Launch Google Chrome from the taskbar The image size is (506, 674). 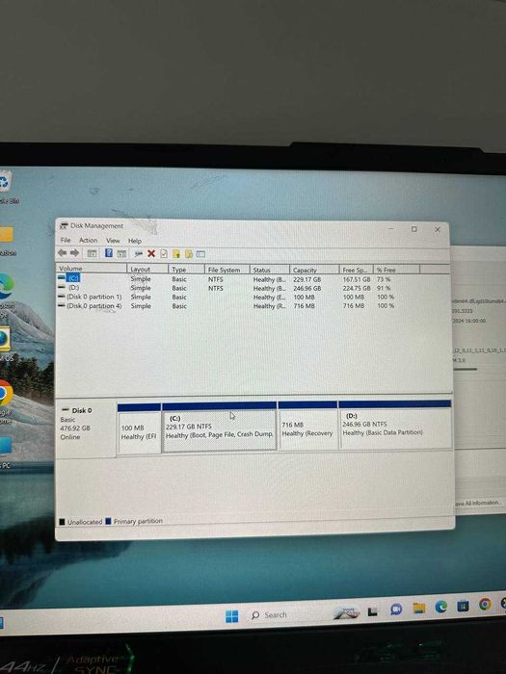point(485,605)
